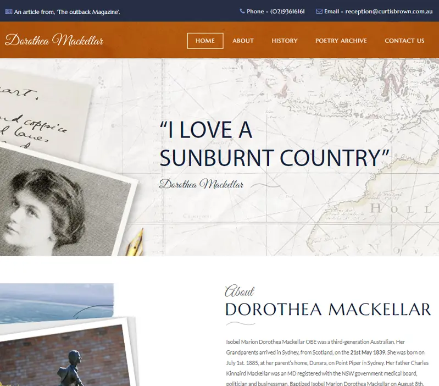Click the gold fountain pen nib image

pyautogui.click(x=135, y=242)
